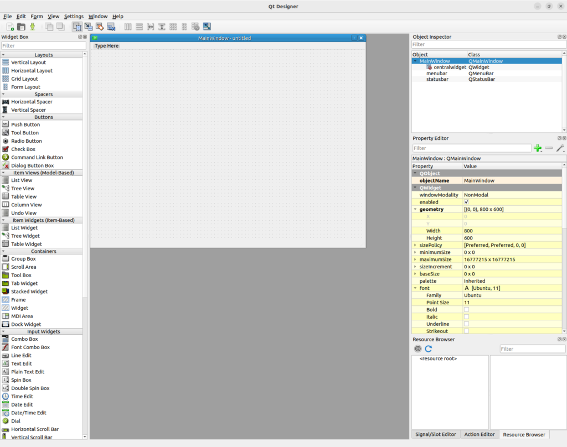Click the Object Inspector filter field
567x447 pixels.
(x=489, y=44)
